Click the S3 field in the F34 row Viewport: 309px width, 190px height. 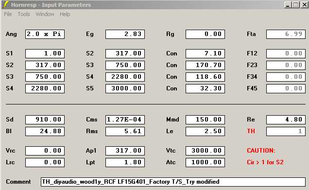coord(45,77)
